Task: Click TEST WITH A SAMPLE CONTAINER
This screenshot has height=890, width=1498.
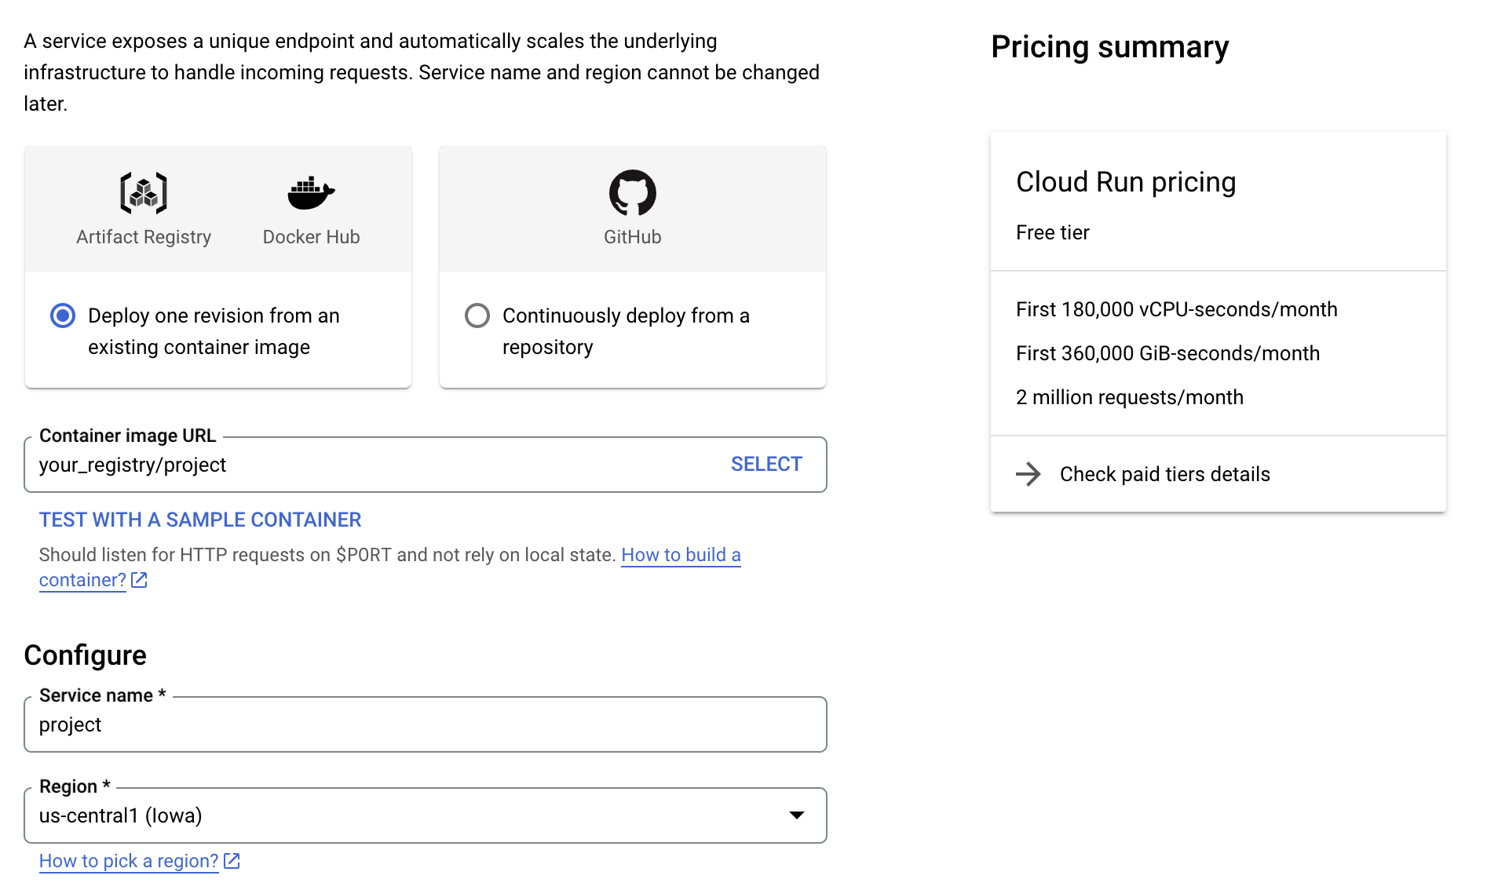Action: click(199, 519)
